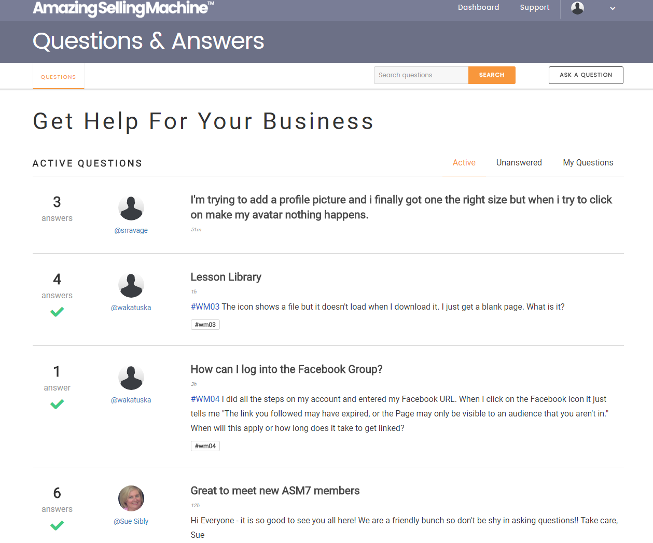Open Great to meet new ASM7 members
653x543 pixels.
[x=275, y=491]
